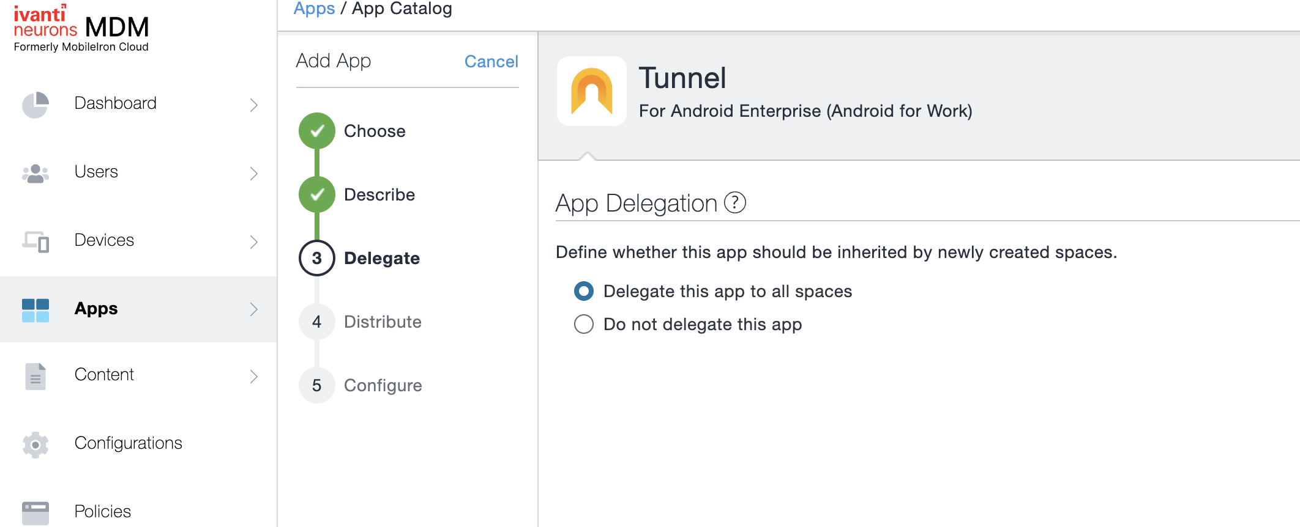Open the Apps sidebar menu item

point(96,309)
